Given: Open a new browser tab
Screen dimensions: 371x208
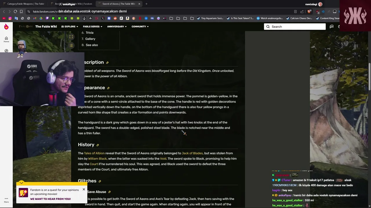Looking at the screenshot, I should coord(146,4).
